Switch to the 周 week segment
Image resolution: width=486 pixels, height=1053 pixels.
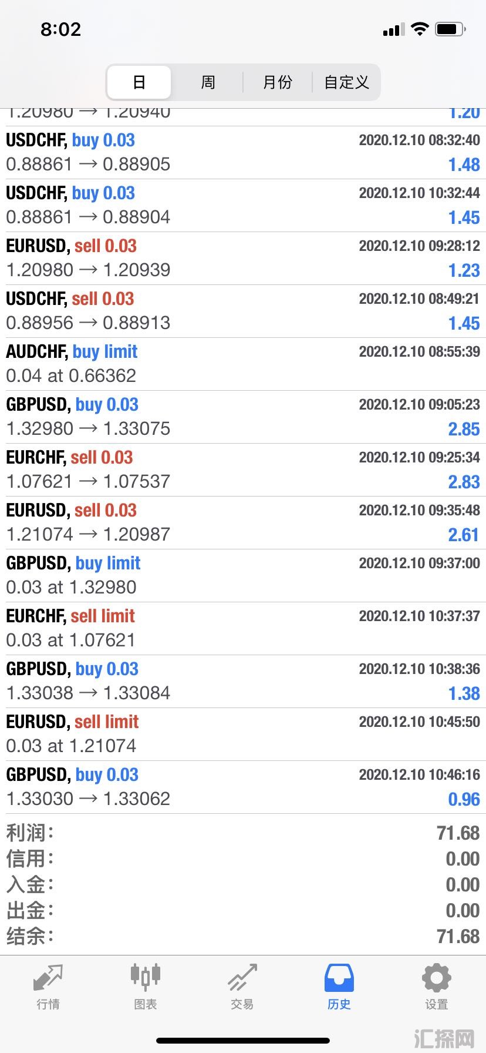point(208,82)
